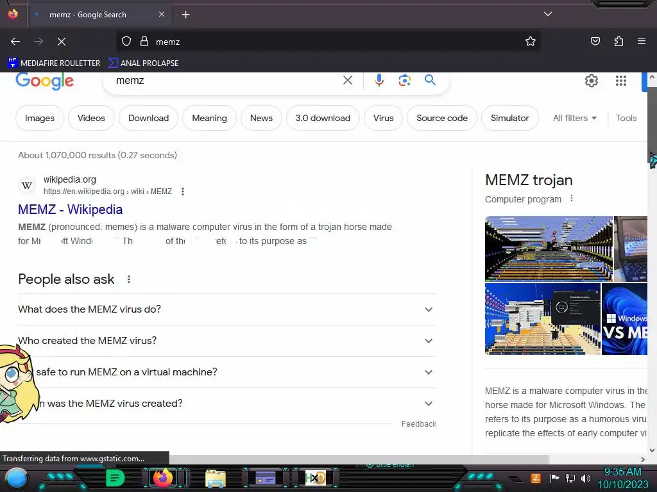Clear the search box with the X

[347, 80]
